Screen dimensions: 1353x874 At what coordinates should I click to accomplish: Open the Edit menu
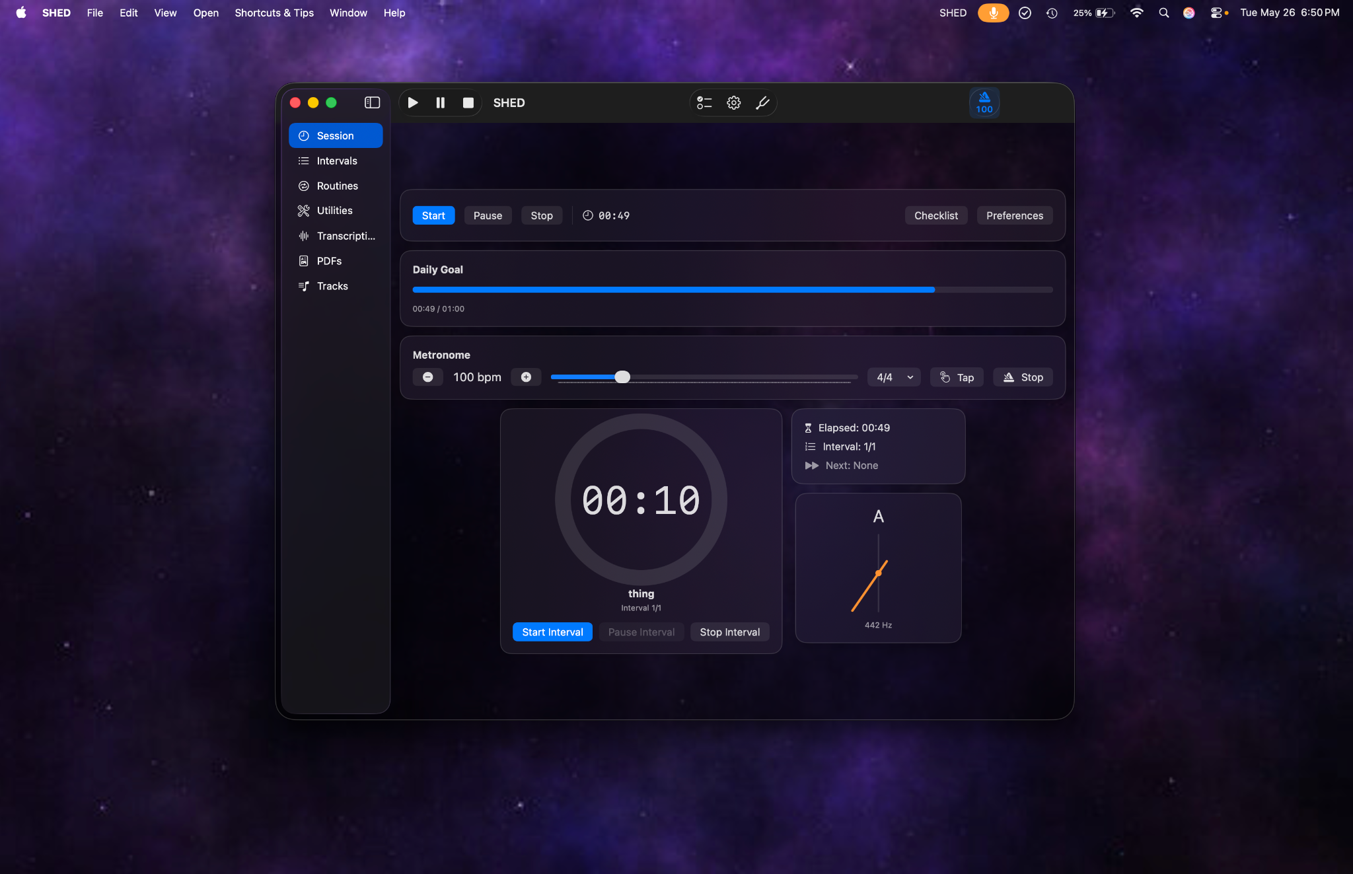click(x=129, y=13)
